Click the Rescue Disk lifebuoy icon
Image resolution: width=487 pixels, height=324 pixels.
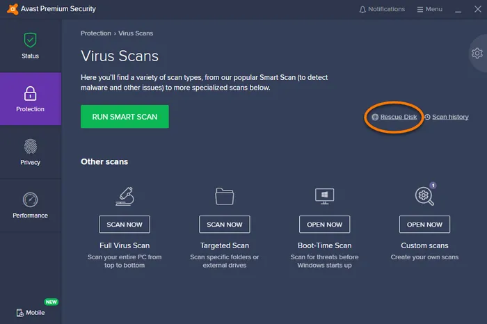click(x=375, y=117)
